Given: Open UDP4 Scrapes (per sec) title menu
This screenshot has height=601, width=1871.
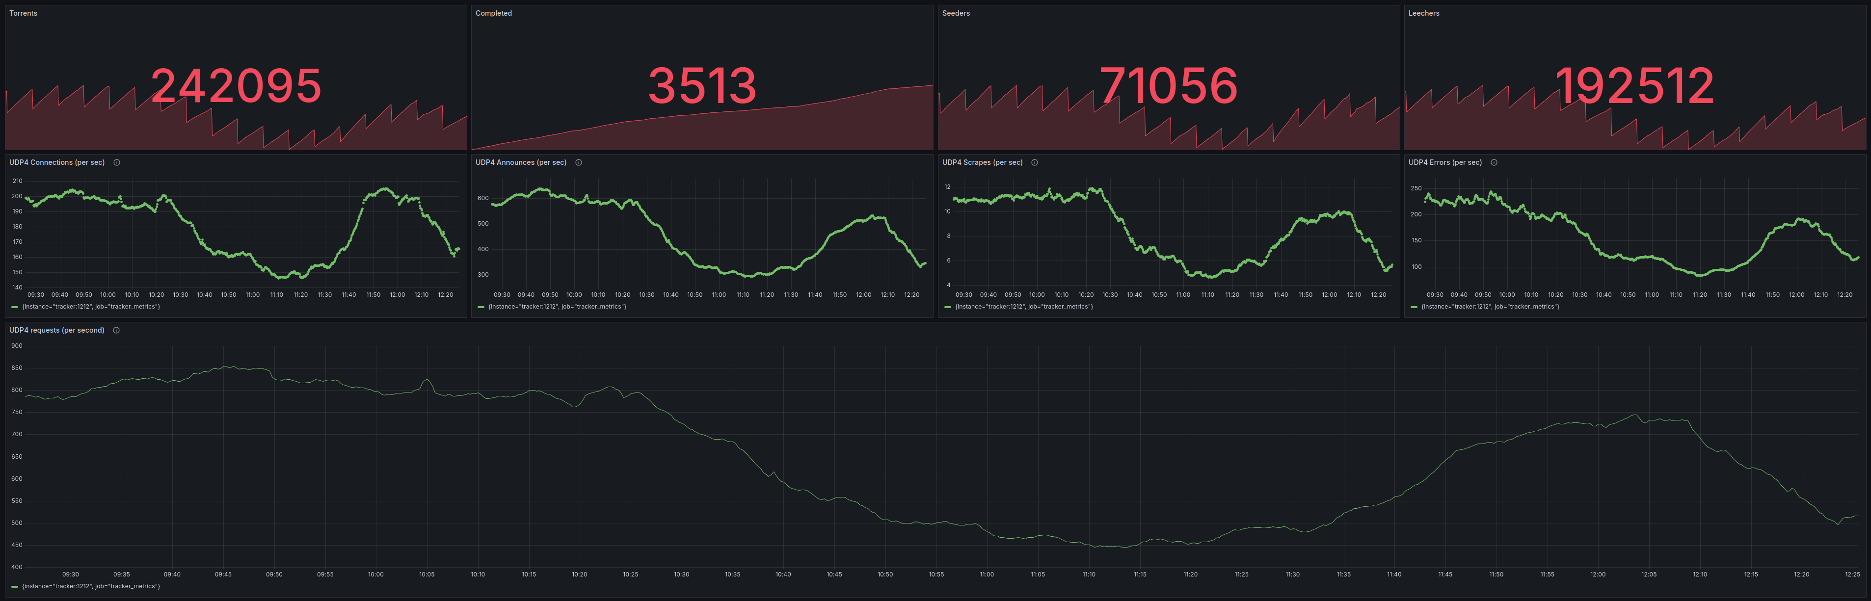Looking at the screenshot, I should 982,162.
